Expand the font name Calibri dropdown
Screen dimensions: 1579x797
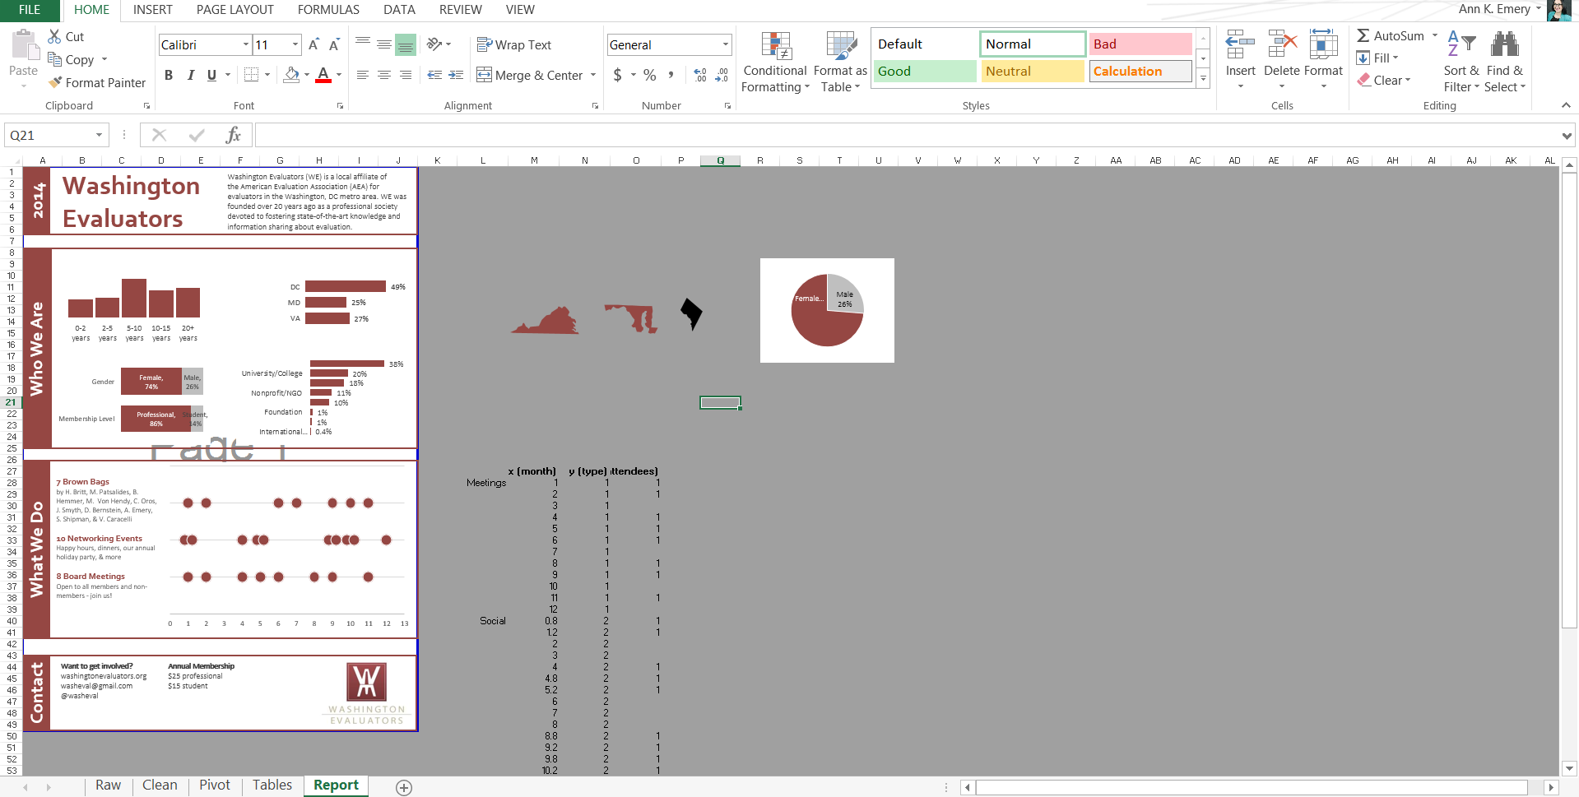pyautogui.click(x=245, y=45)
